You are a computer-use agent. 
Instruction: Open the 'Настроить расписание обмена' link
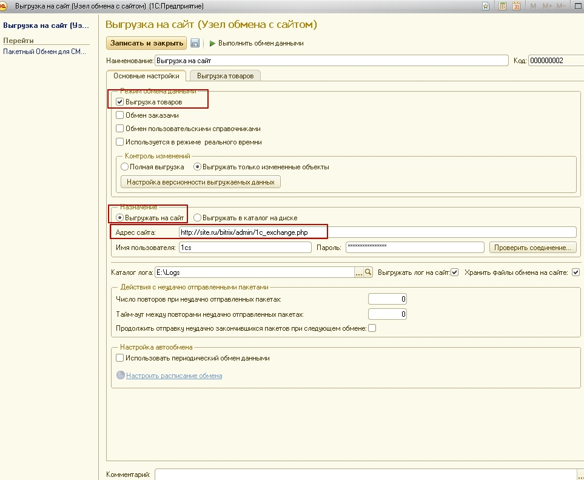174,375
